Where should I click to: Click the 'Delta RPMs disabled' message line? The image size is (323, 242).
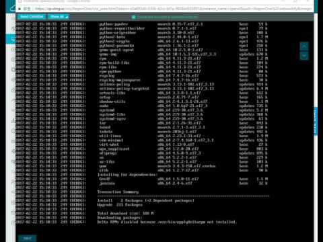[x=167, y=222]
